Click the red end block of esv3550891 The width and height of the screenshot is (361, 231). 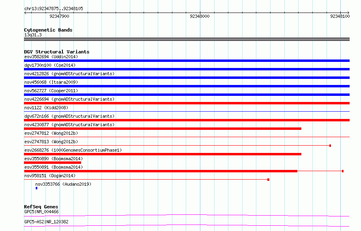tap(343, 171)
